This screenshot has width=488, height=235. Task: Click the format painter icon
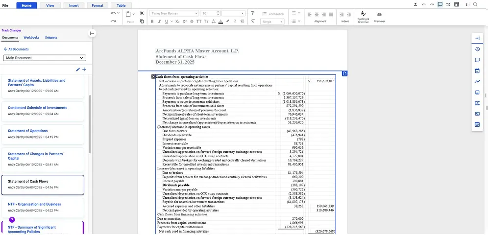253,13
